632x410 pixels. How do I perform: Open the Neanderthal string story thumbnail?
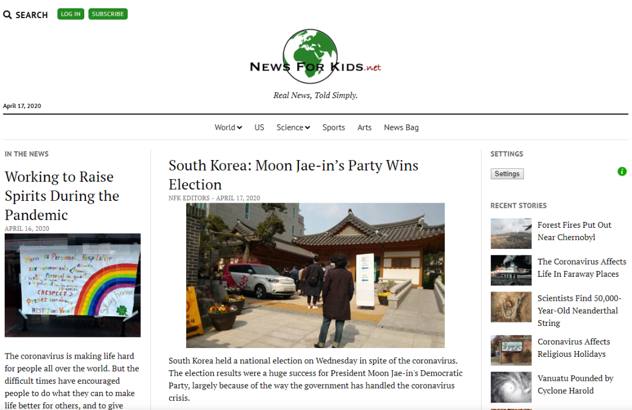(511, 307)
